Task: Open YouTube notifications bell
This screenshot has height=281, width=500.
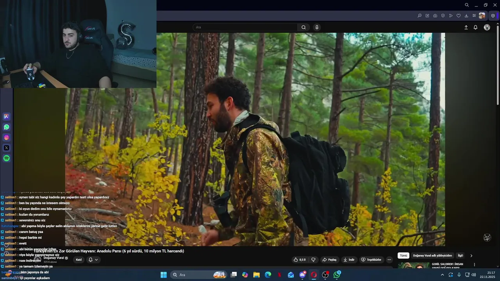Action: 475,27
